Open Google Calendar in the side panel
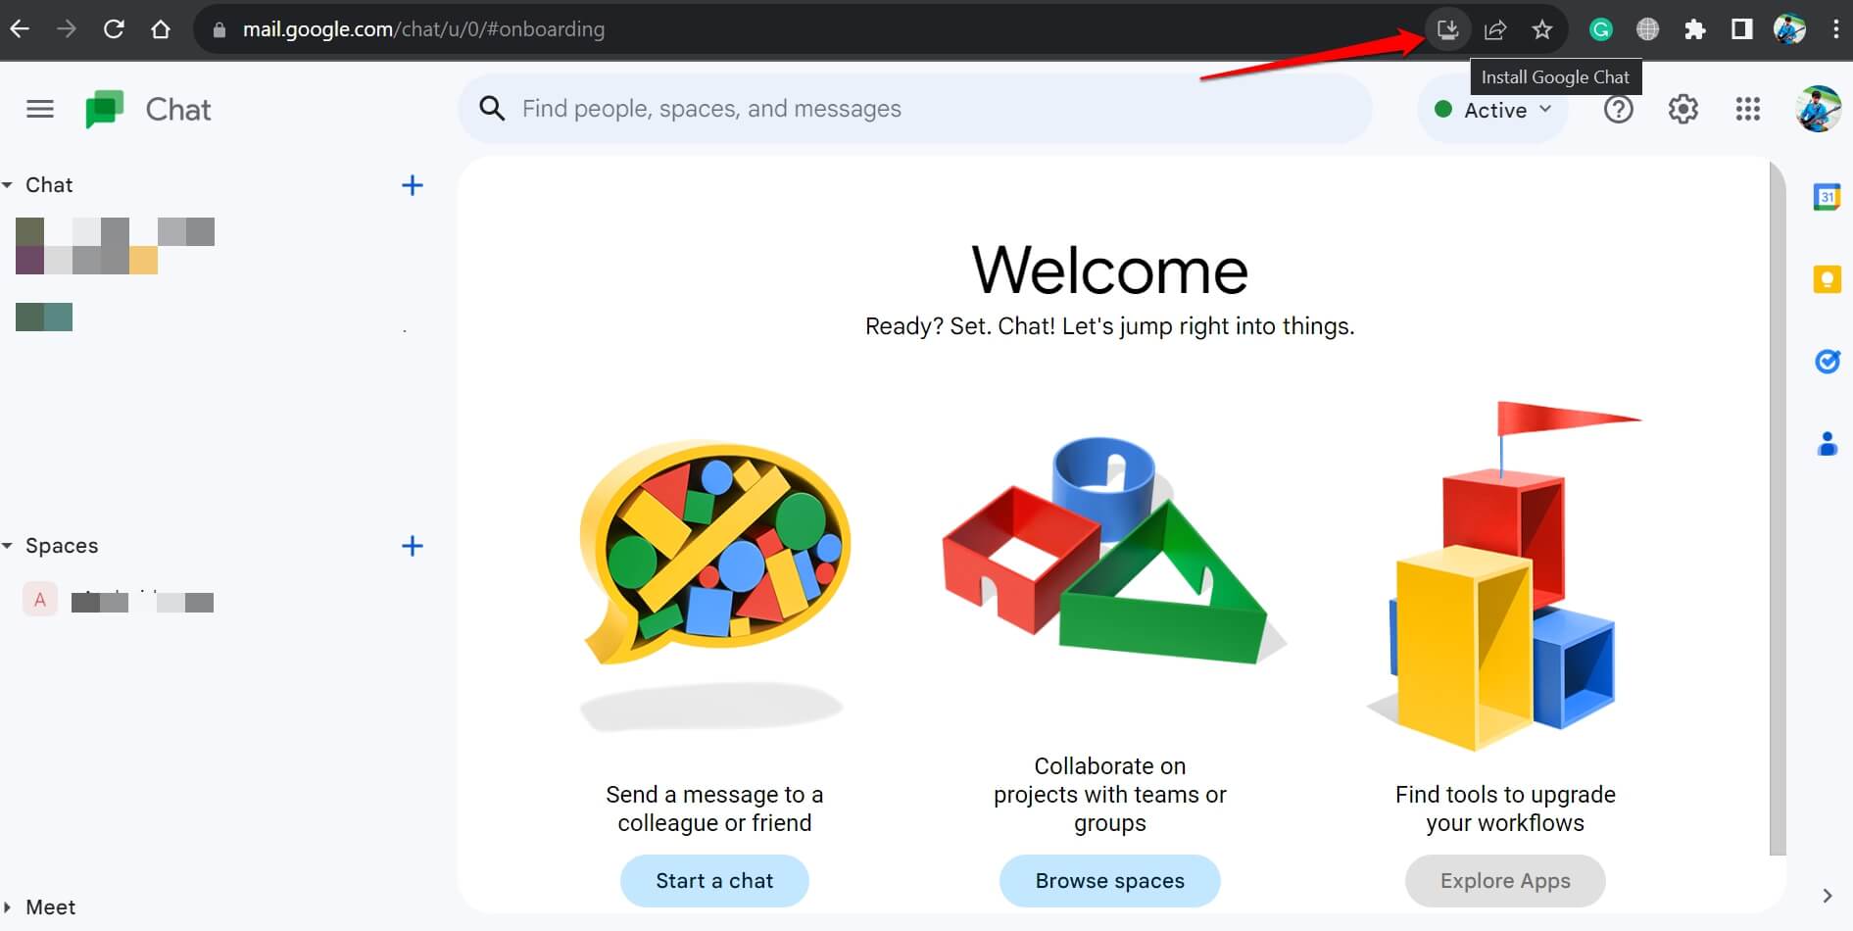 point(1827,197)
